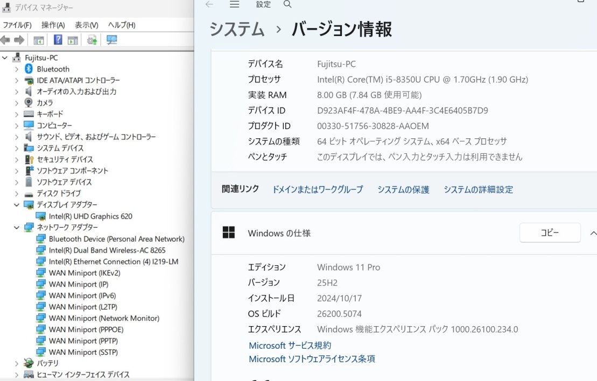Screen dimensions: 597x381
Task: Collapse the Windows の仕様 section chevron
Action: click(593, 233)
